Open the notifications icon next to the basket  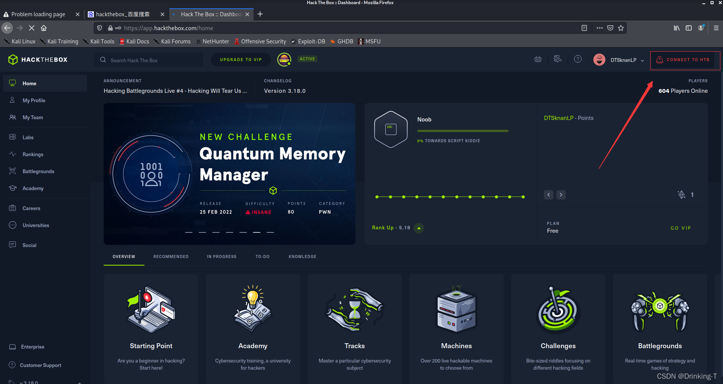[558, 59]
